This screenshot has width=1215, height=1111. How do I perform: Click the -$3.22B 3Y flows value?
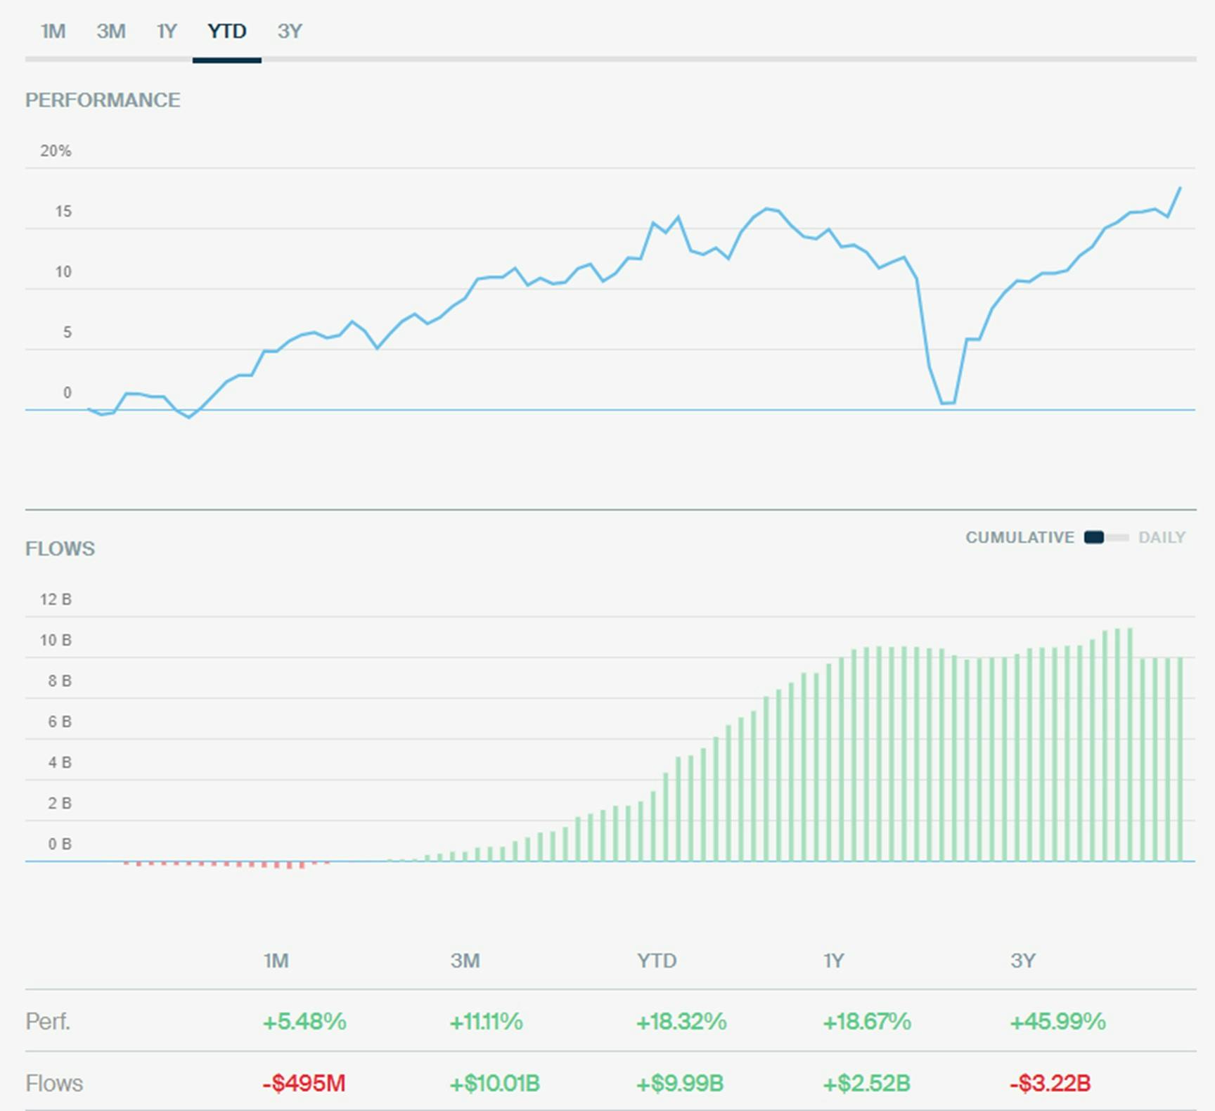point(1050,1083)
